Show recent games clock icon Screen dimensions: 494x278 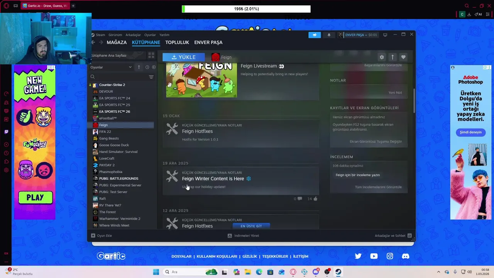[x=147, y=67]
